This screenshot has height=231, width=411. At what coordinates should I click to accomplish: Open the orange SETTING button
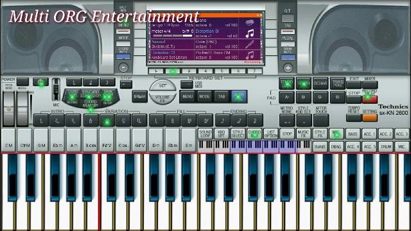pyautogui.click(x=370, y=117)
